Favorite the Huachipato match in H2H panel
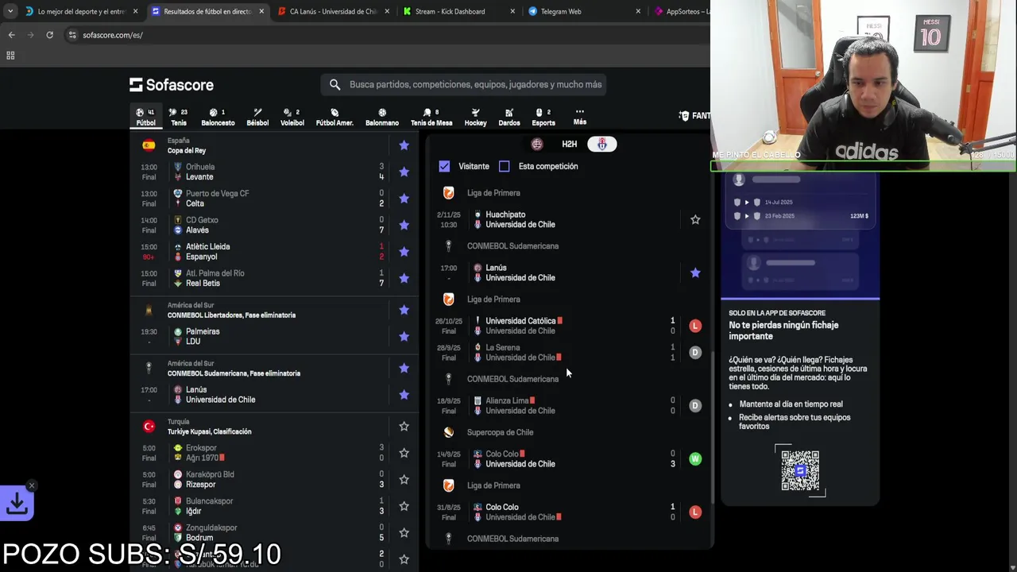This screenshot has height=572, width=1017. (x=695, y=219)
